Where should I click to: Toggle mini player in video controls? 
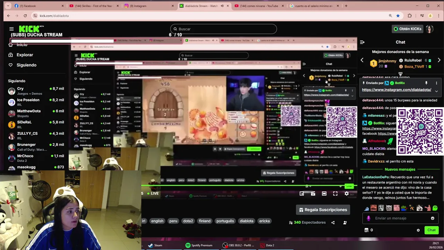302,193
